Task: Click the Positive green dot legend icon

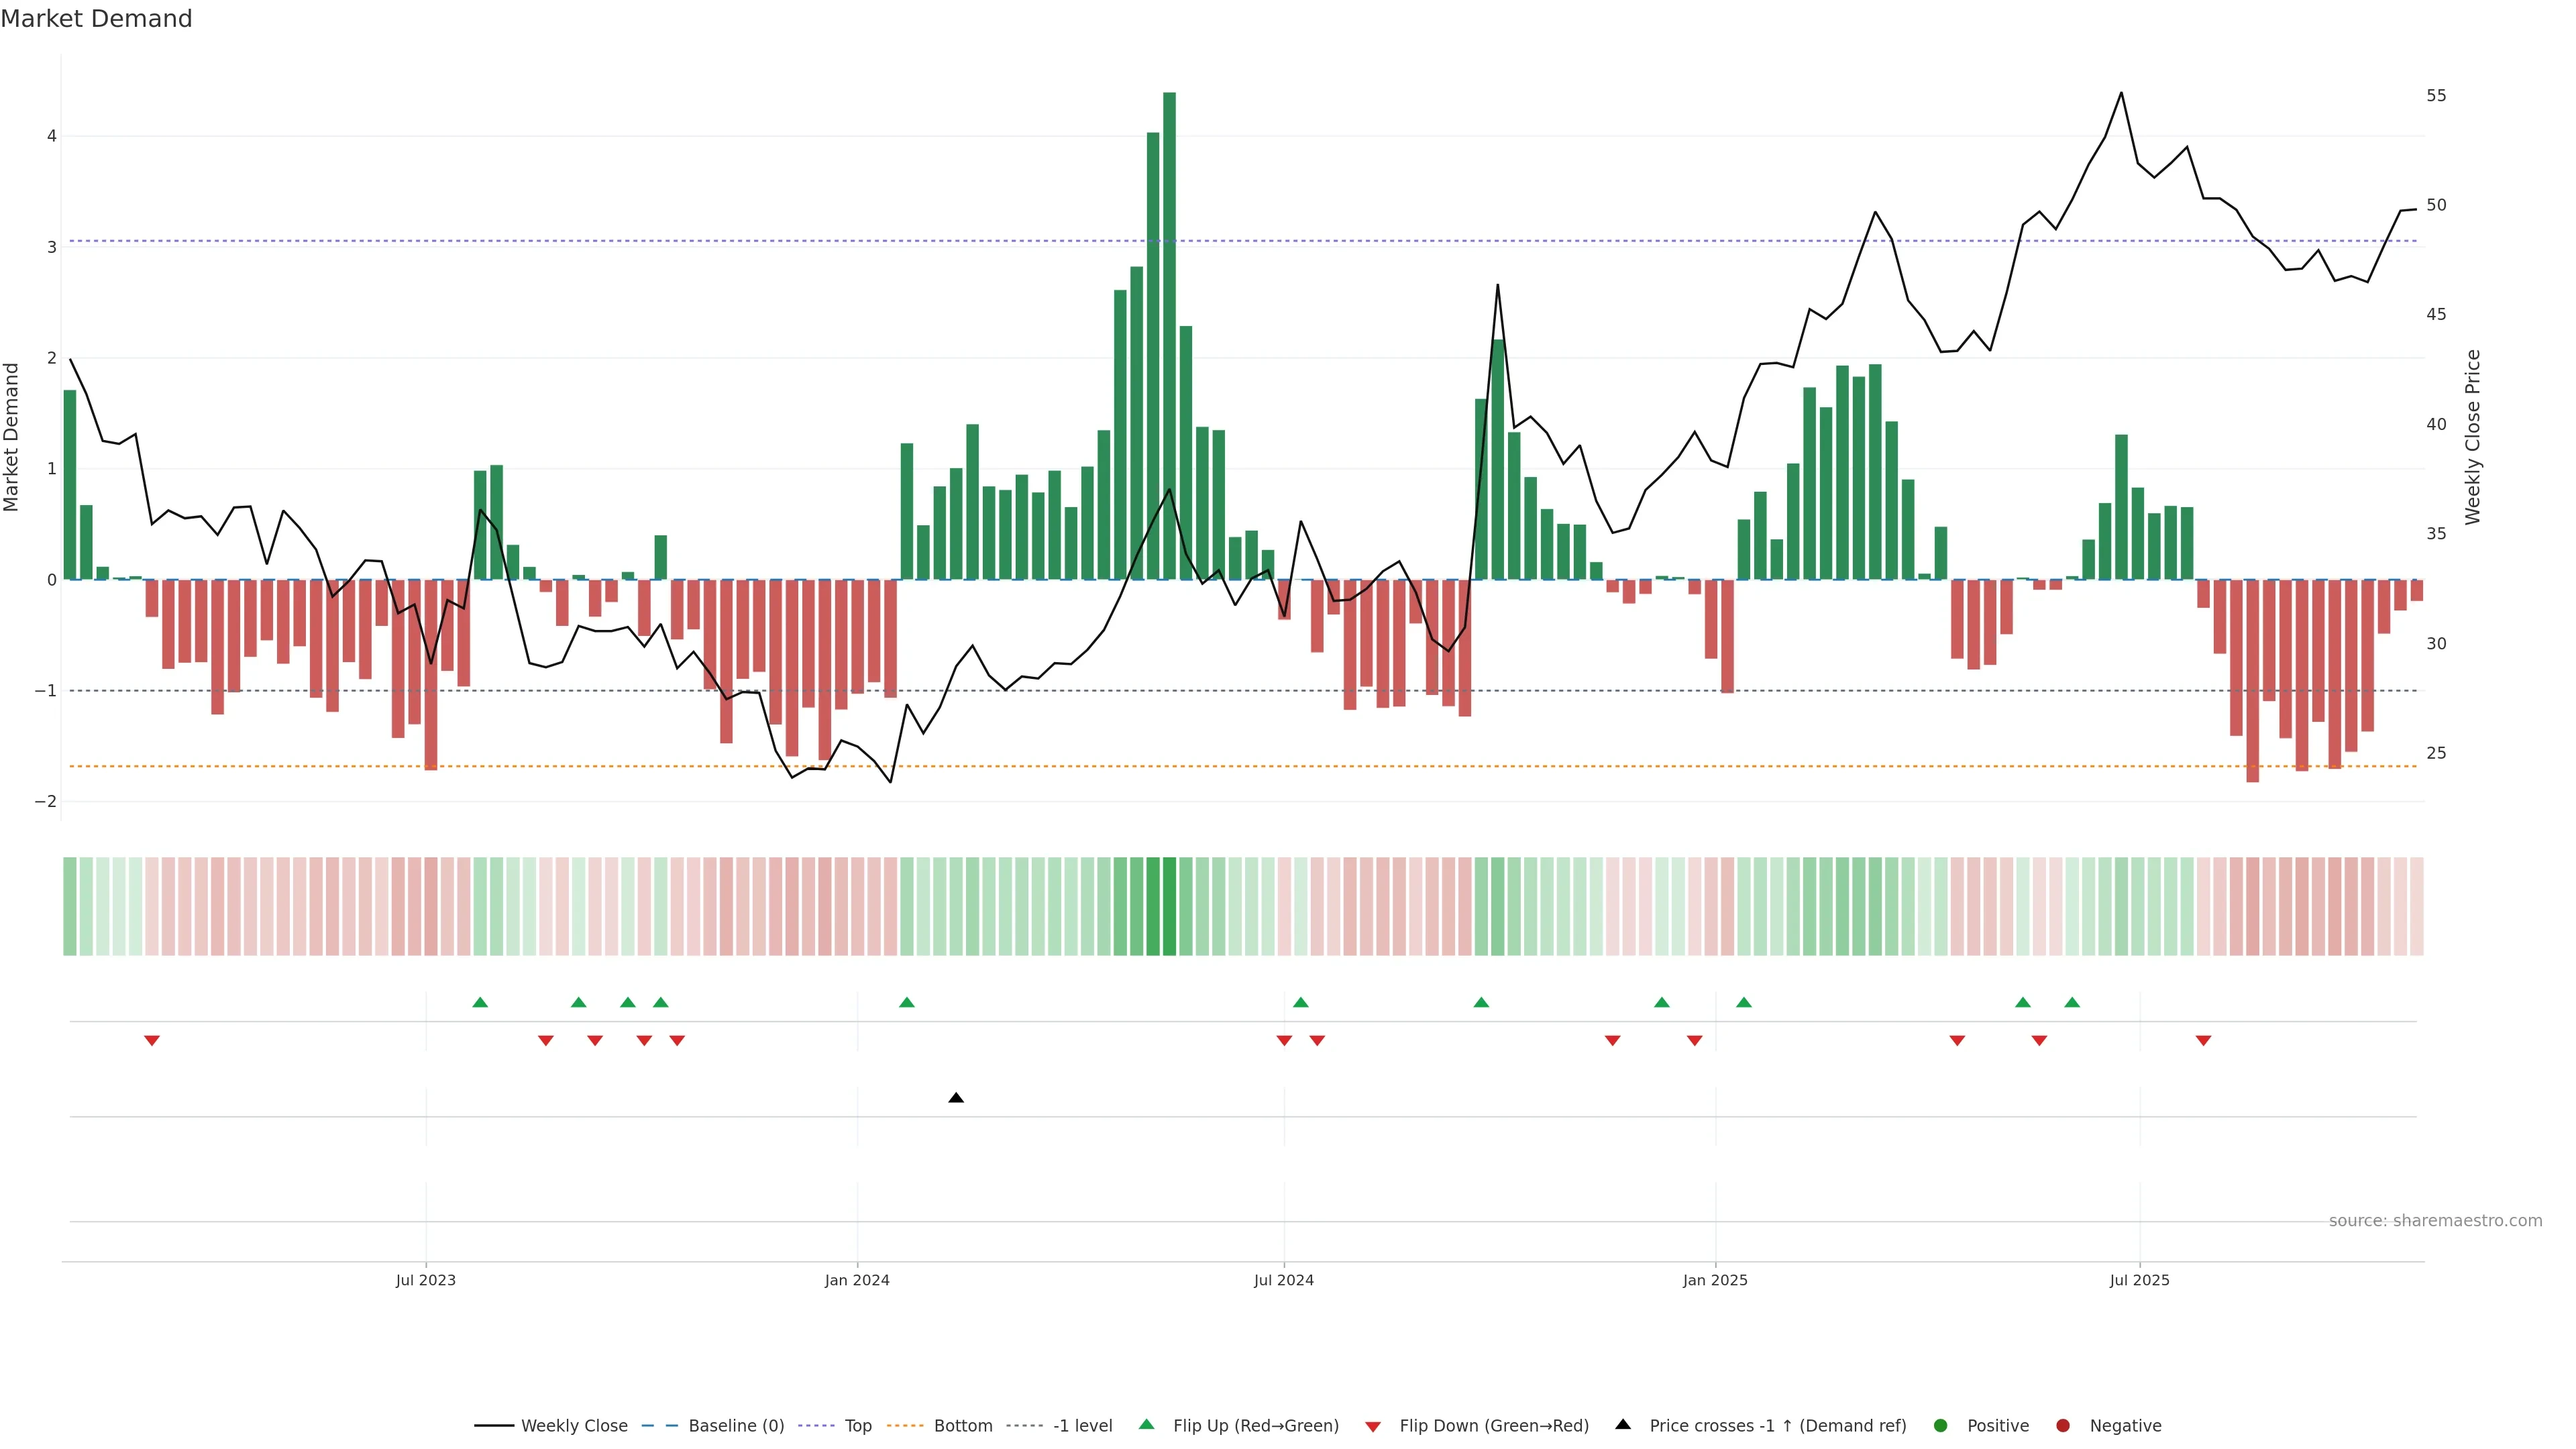Action: pos(1940,1425)
